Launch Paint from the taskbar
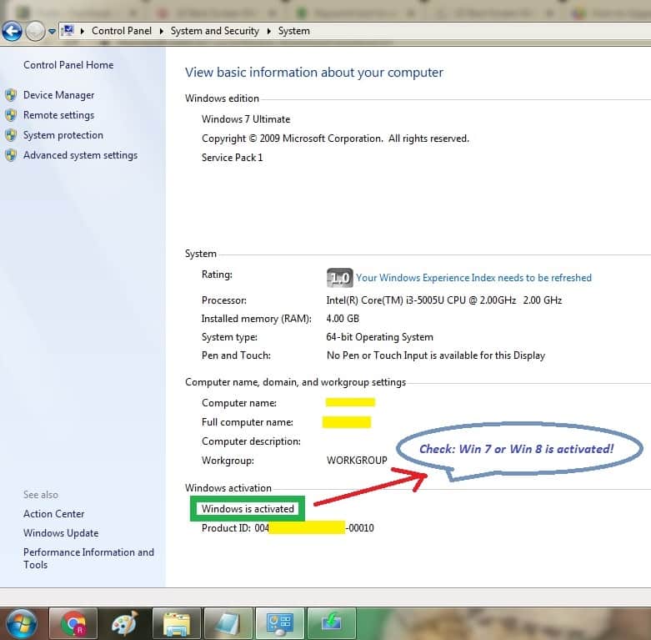The image size is (651, 640). 125,624
